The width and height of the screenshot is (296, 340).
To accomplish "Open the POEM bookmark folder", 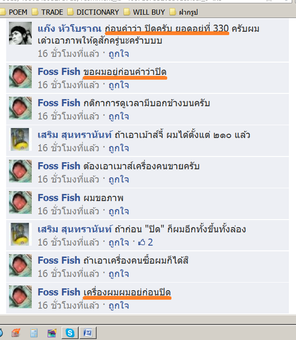I will point(14,12).
